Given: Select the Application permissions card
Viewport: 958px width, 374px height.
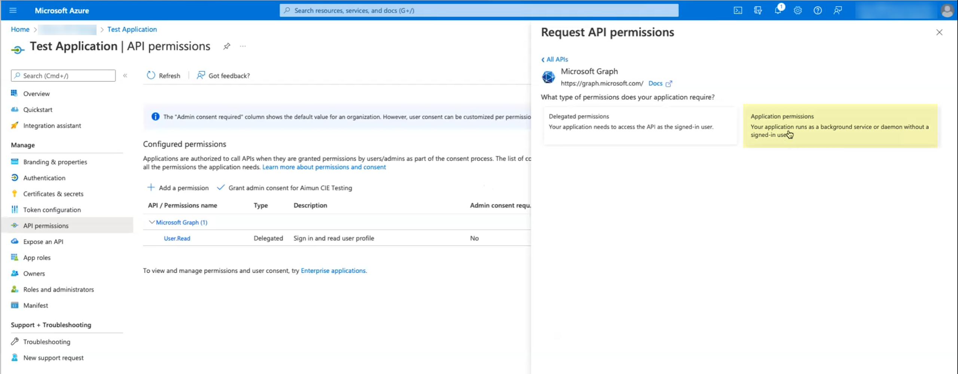Looking at the screenshot, I should click(x=840, y=126).
